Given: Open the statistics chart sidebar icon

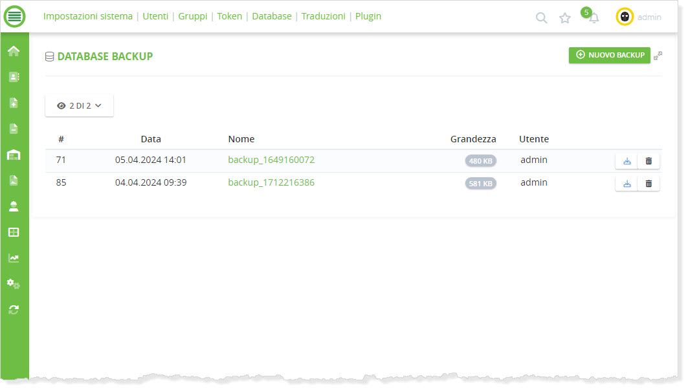Looking at the screenshot, I should [x=14, y=258].
